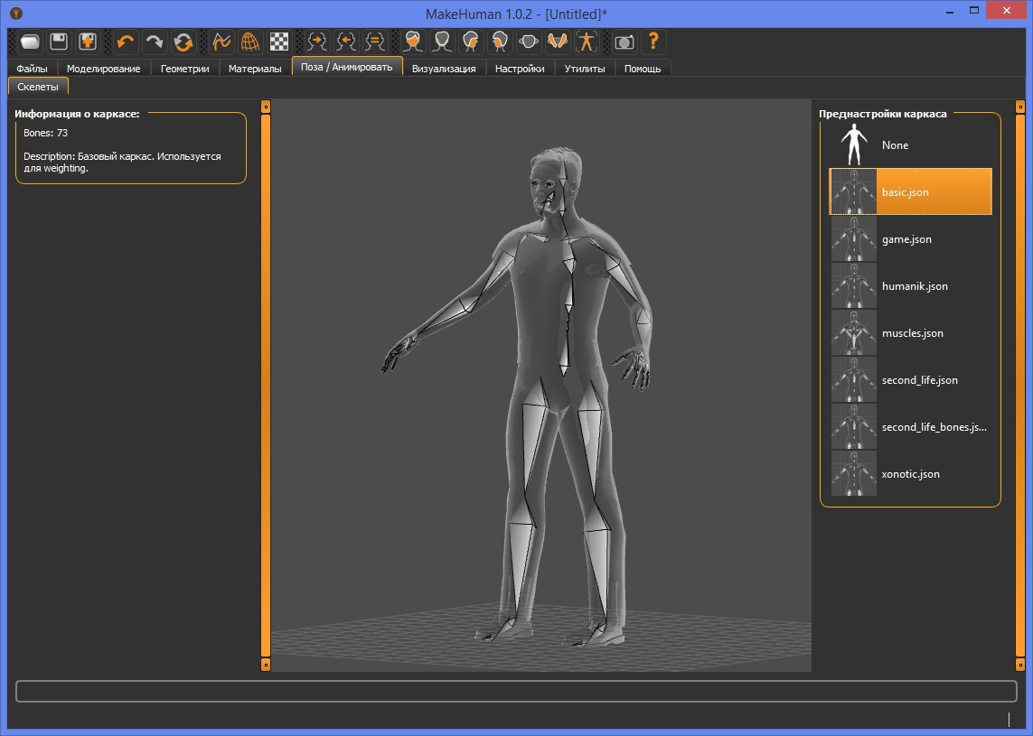Click the muscles.json preset thumbnail

point(854,333)
